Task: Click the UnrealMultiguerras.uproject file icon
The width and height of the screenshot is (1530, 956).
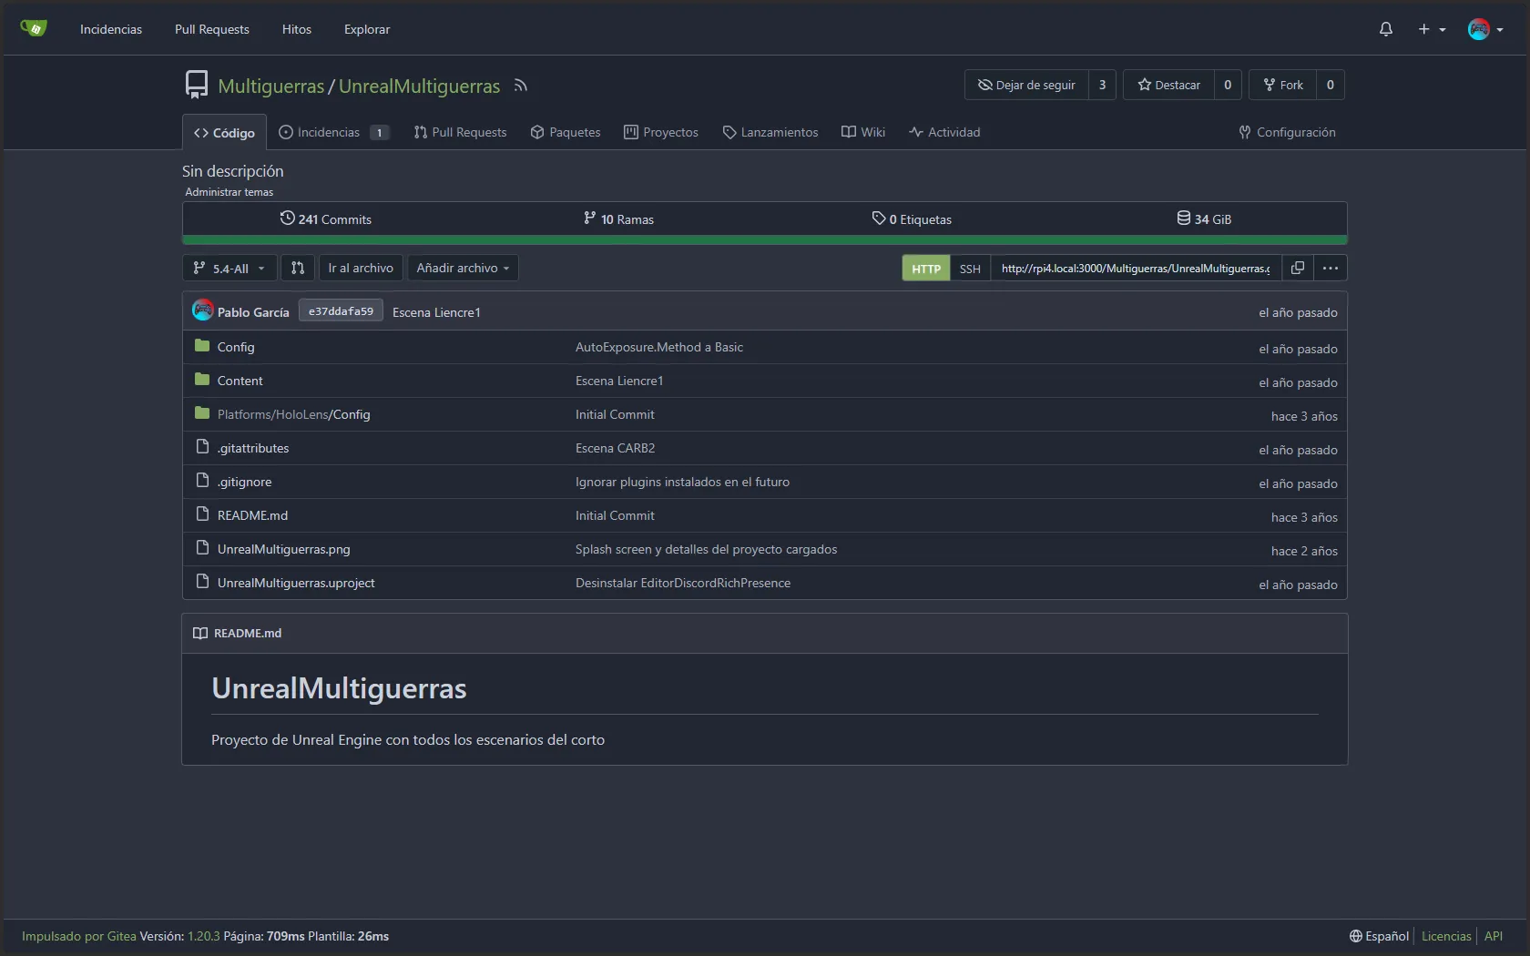Action: (202, 582)
